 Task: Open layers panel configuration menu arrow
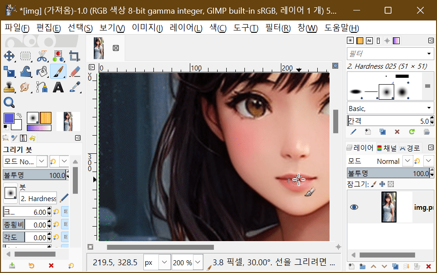click(x=431, y=147)
